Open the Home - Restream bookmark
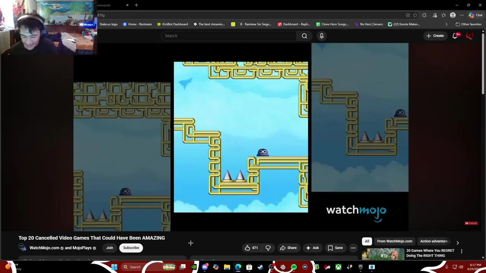Screen dimensions: 486x273 [137, 24]
